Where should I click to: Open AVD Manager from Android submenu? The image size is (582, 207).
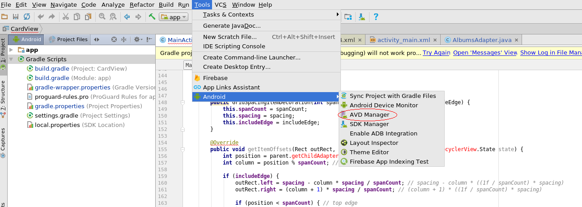click(391, 114)
